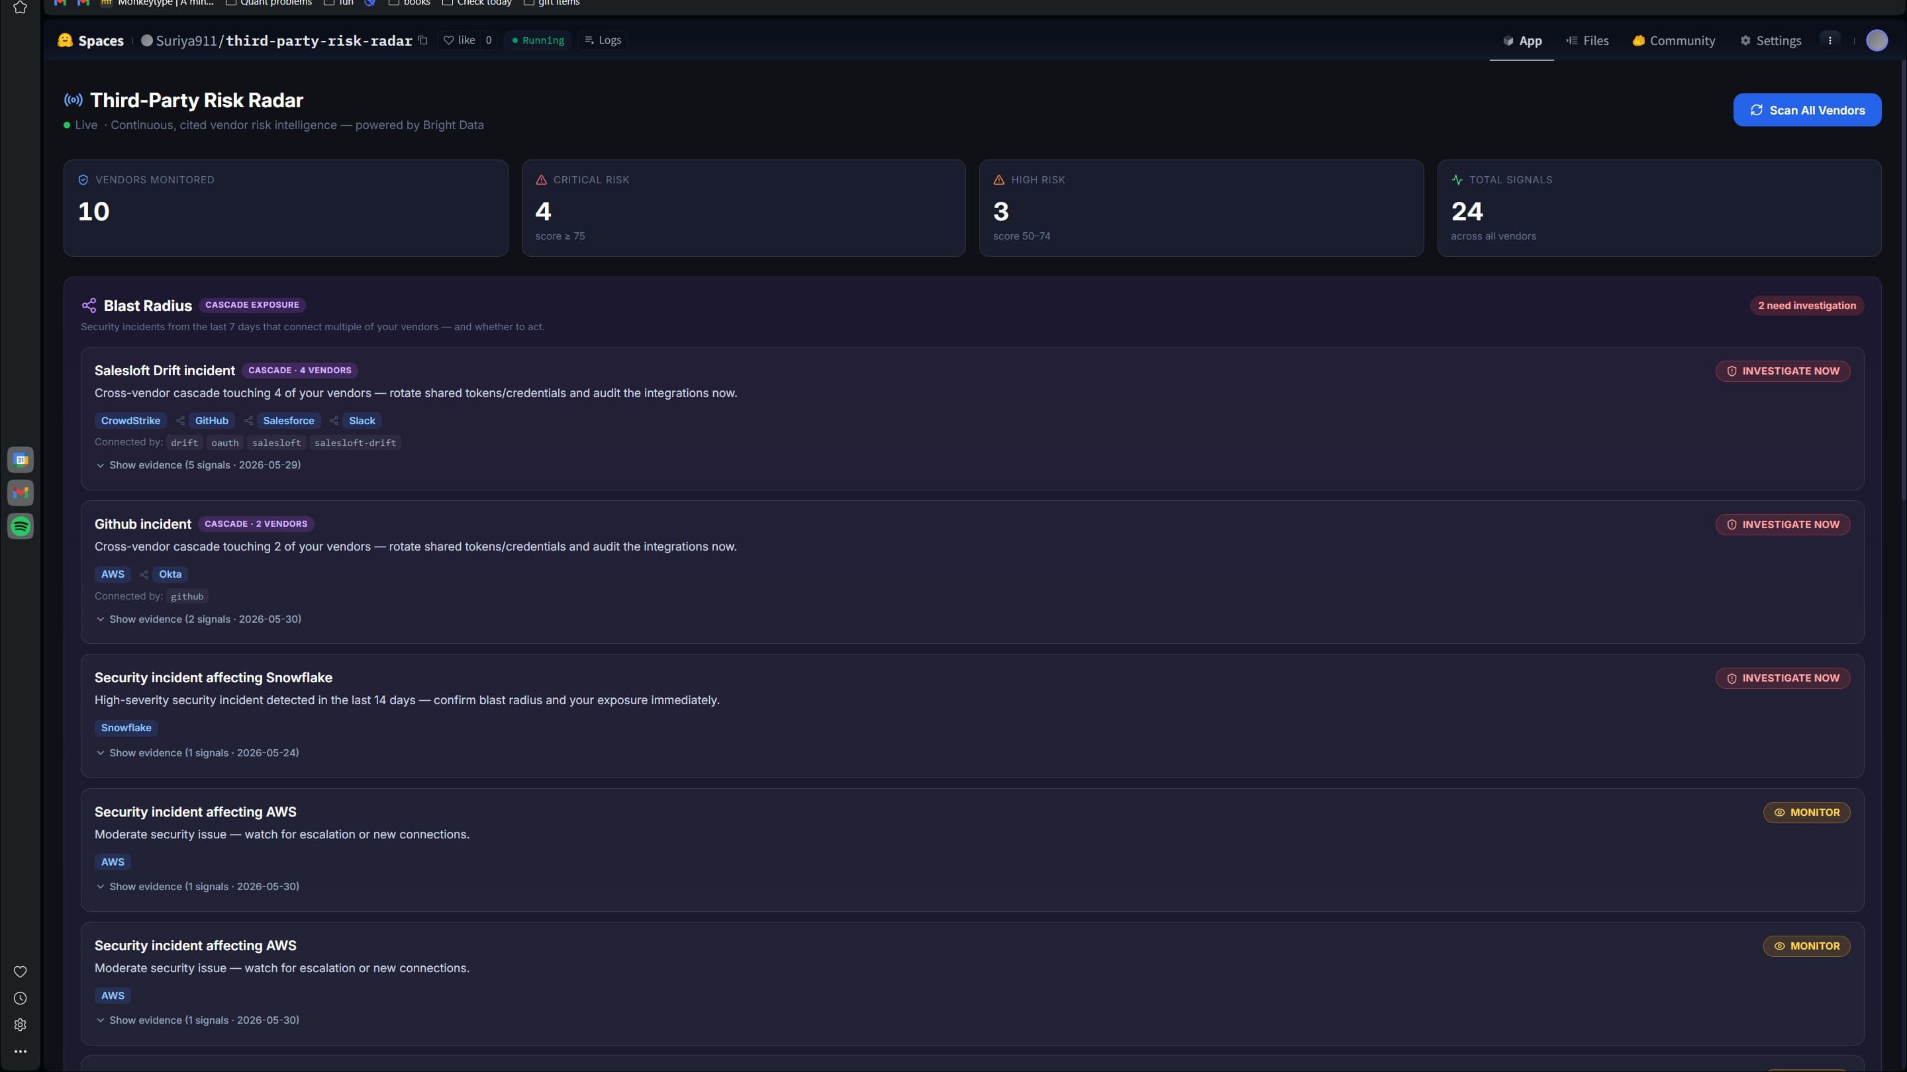
Task: Open the Logs button
Action: click(603, 40)
